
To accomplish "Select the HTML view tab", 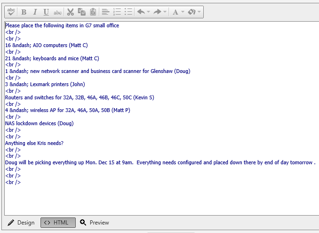I will 58,223.
